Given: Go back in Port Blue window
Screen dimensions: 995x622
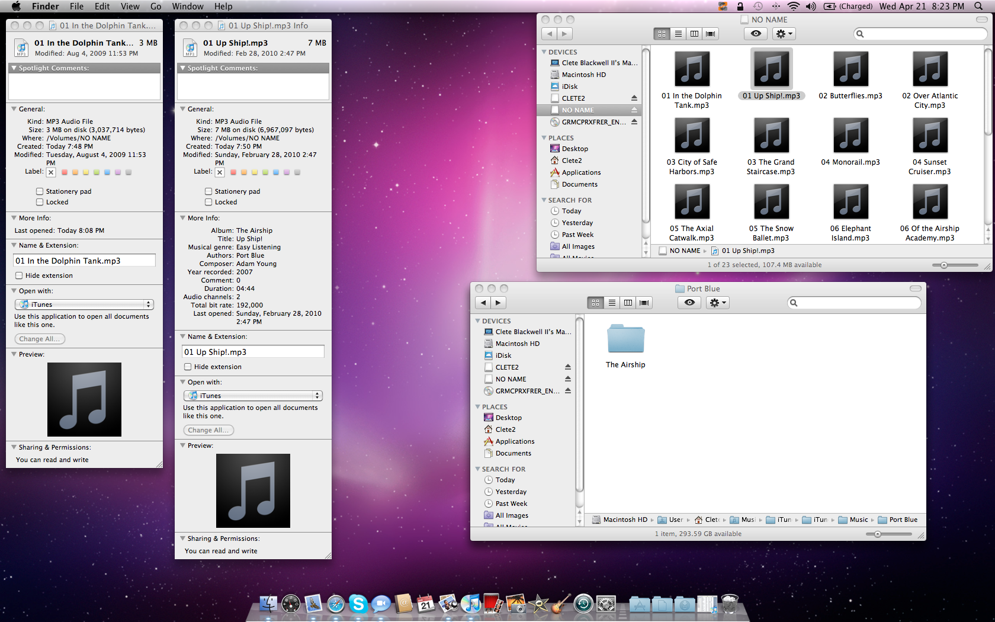Looking at the screenshot, I should pos(483,303).
